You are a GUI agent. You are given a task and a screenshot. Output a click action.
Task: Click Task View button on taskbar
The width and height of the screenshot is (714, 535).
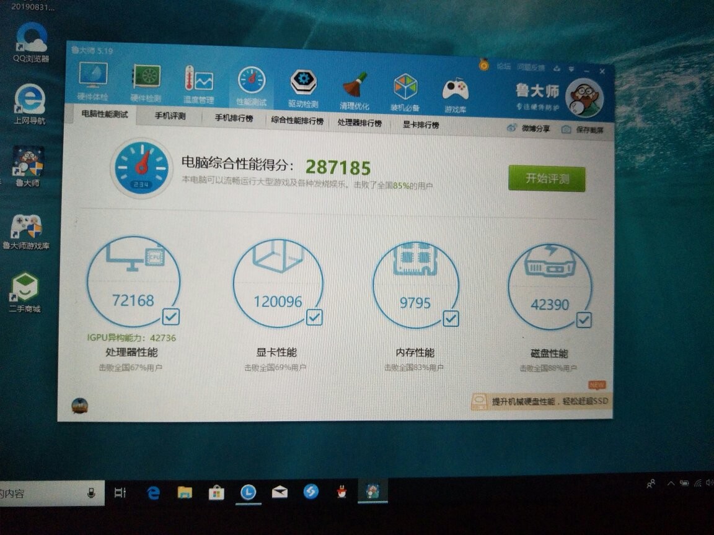click(x=120, y=492)
